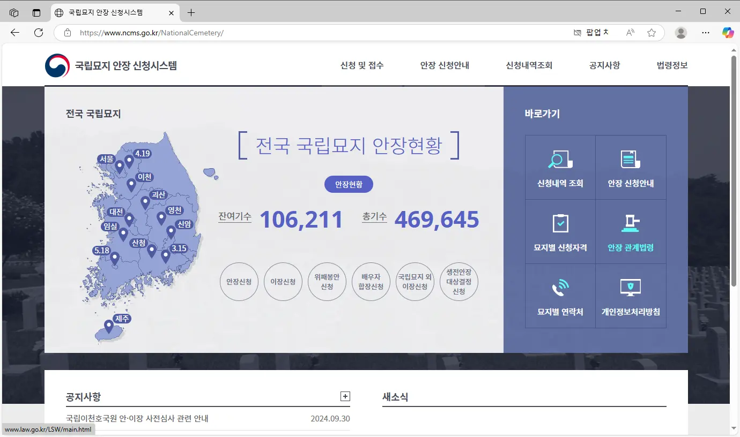Open the browser profile menu
This screenshot has height=437, width=740.
tap(680, 33)
